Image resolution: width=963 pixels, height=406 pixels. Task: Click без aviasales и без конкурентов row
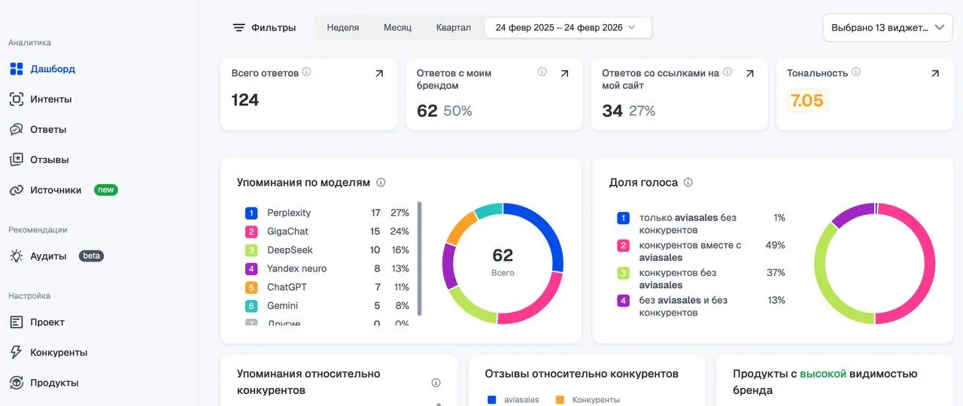pos(701,306)
